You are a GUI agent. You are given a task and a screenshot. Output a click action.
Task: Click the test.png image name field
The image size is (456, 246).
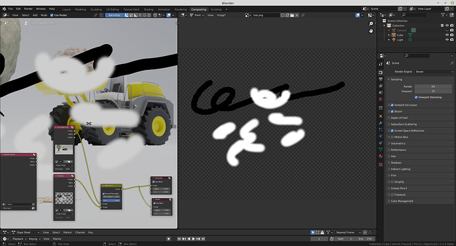[x=266, y=15]
